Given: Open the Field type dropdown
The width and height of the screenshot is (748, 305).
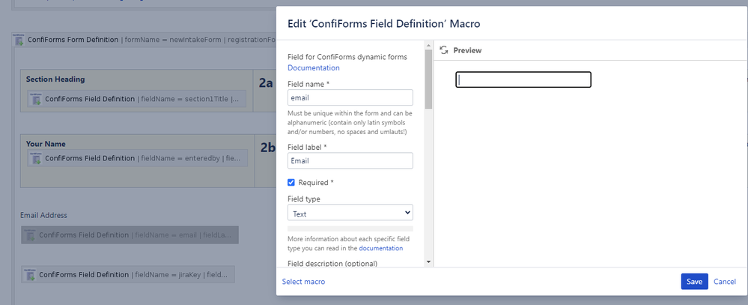Looking at the screenshot, I should click(350, 212).
